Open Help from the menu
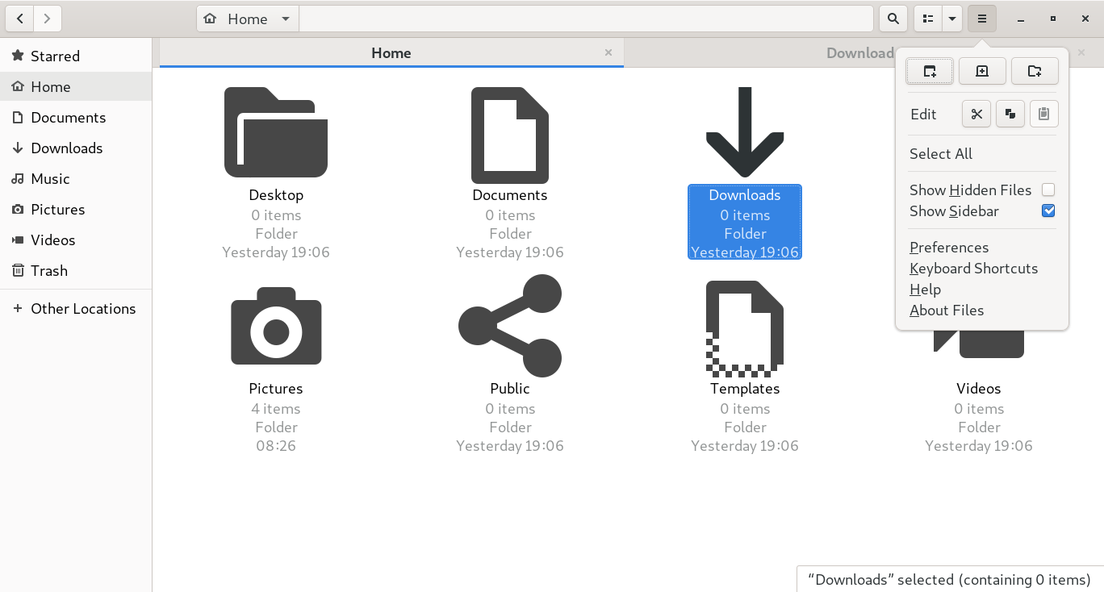Screen dimensions: 1104x592 tap(926, 290)
